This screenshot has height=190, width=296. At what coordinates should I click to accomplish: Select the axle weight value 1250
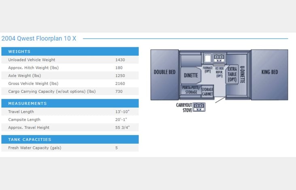click(x=120, y=76)
